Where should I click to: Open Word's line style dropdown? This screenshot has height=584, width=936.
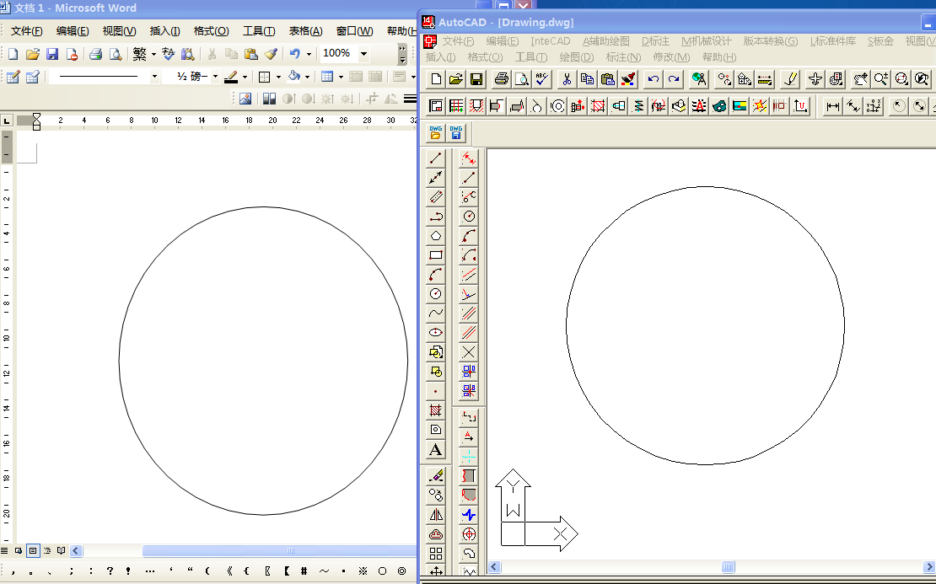(154, 77)
